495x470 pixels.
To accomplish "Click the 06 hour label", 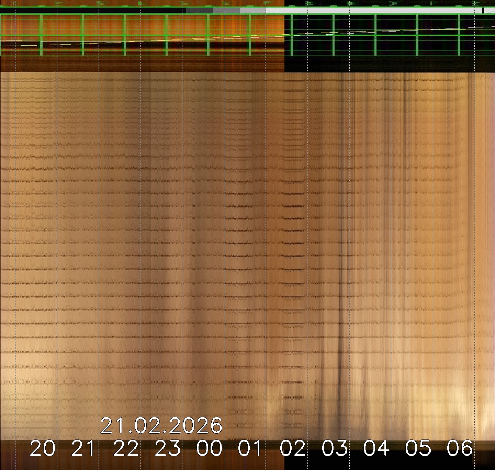I will click(x=460, y=448).
